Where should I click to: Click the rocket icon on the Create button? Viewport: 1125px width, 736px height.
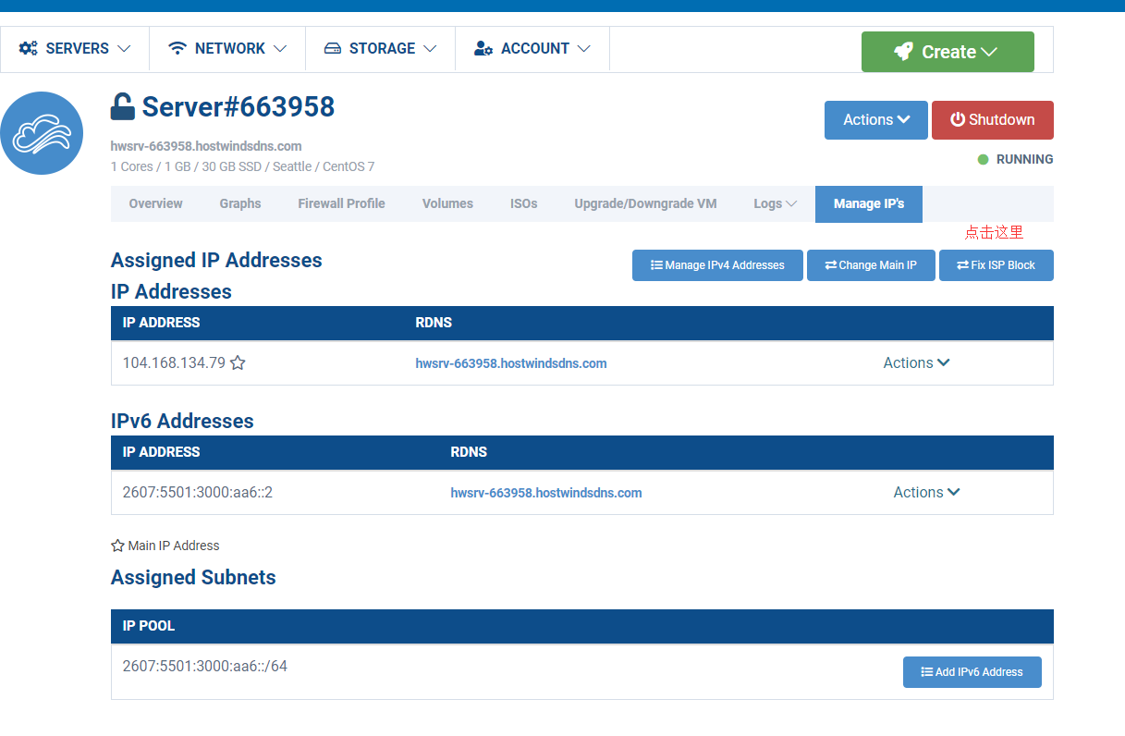[903, 52]
